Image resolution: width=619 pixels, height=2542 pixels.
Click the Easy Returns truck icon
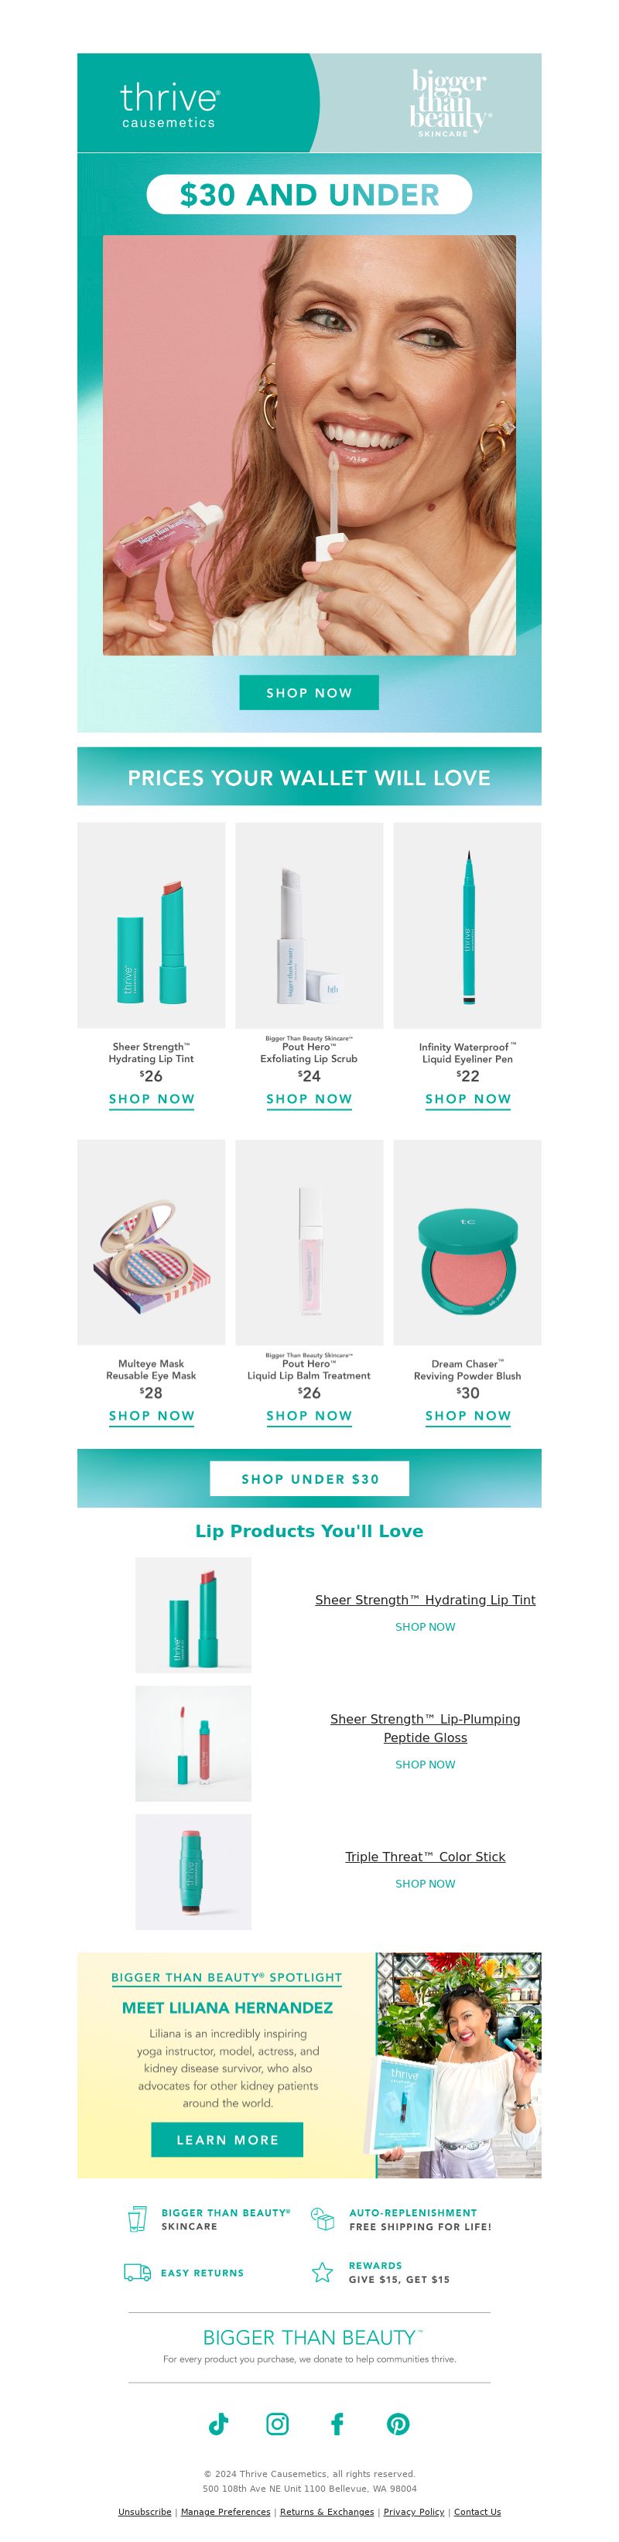click(137, 2273)
